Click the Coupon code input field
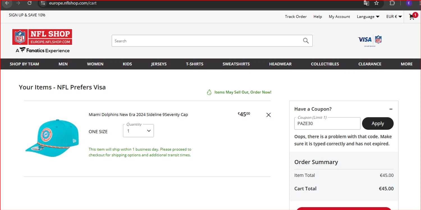The image size is (421, 210). (327, 123)
